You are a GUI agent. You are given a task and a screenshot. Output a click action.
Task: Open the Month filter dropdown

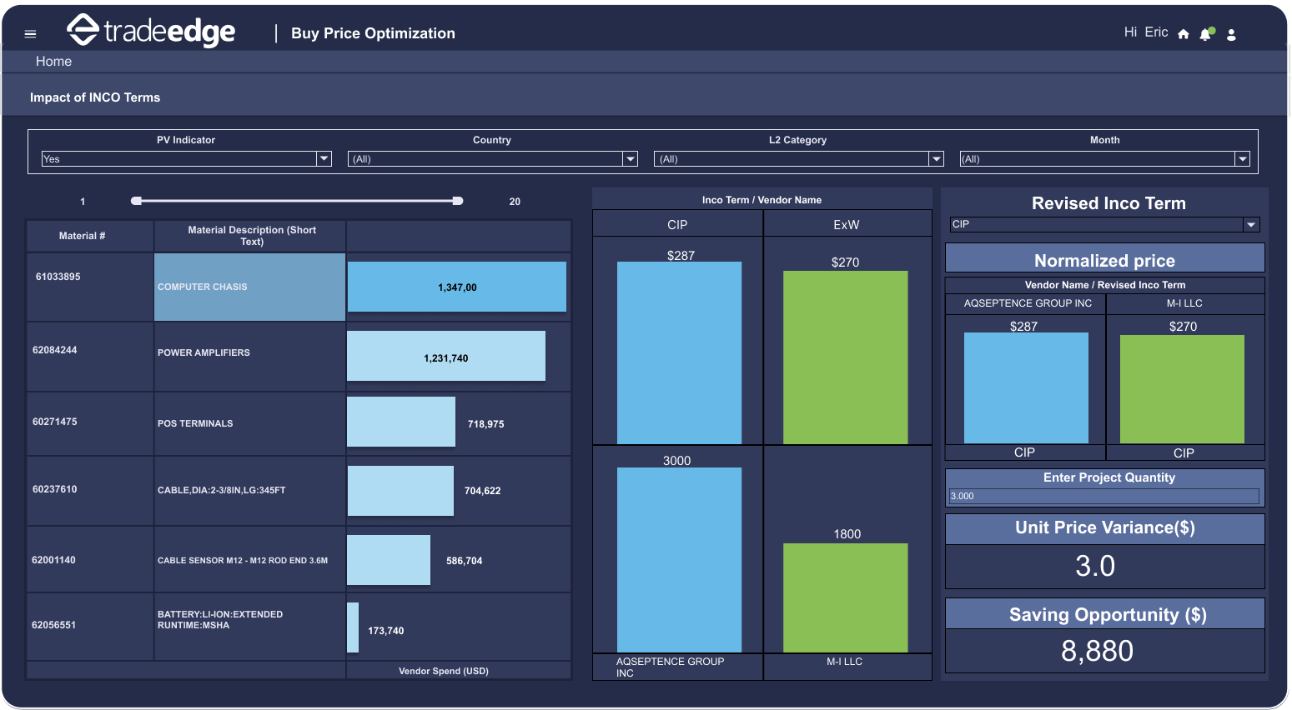tap(1242, 159)
